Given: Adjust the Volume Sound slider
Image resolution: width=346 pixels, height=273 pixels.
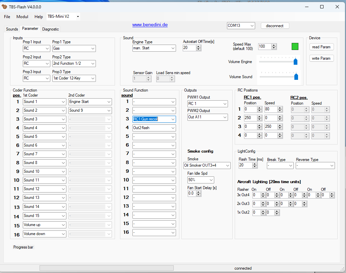Looking at the screenshot, I should [296, 76].
